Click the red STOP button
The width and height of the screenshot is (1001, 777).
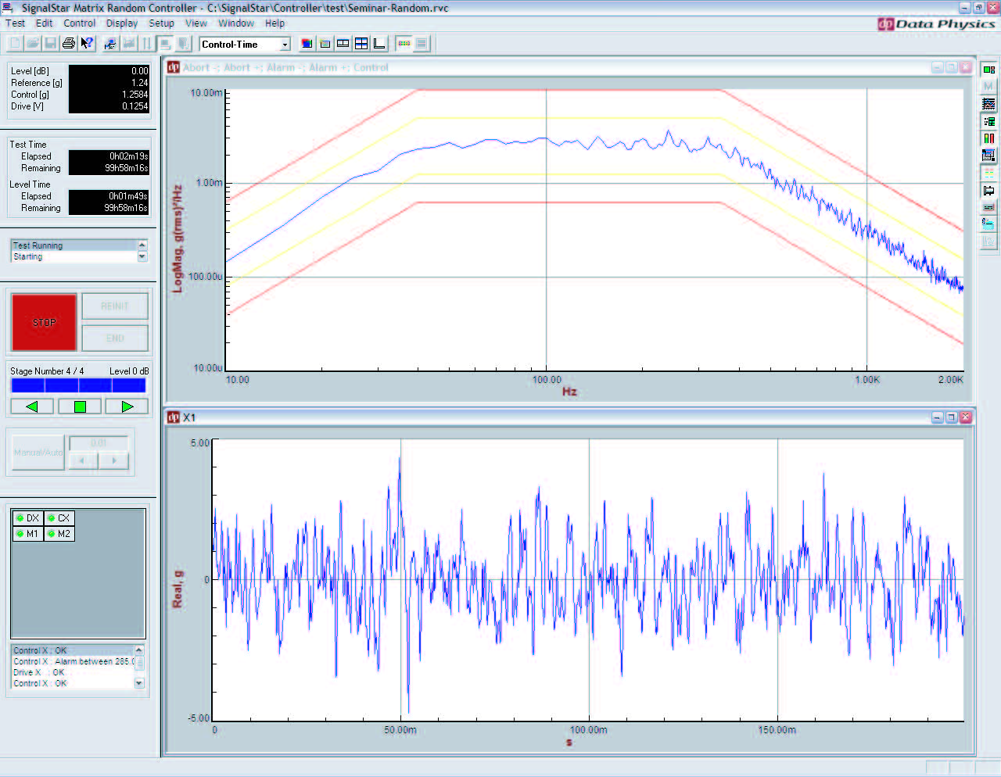point(44,322)
